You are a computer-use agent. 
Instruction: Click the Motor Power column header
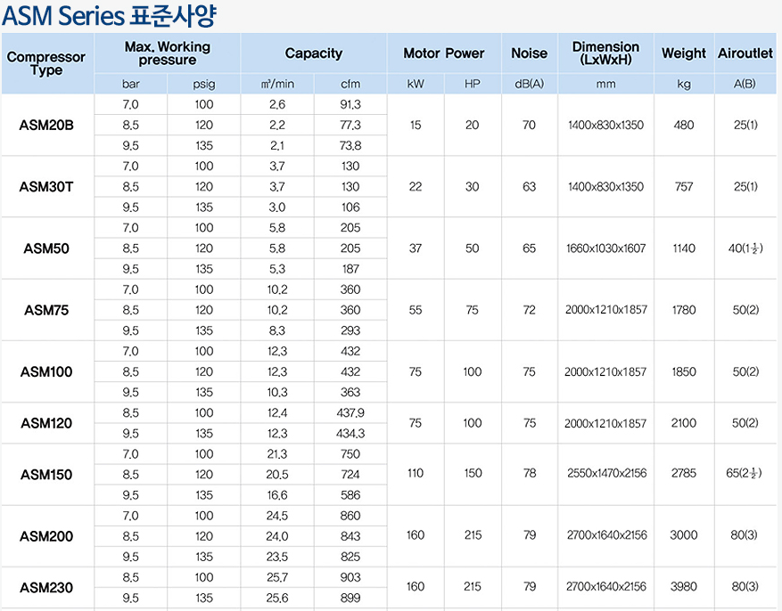point(443,53)
